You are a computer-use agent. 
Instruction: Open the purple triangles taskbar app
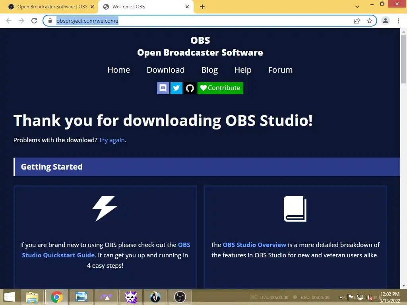tap(106, 297)
